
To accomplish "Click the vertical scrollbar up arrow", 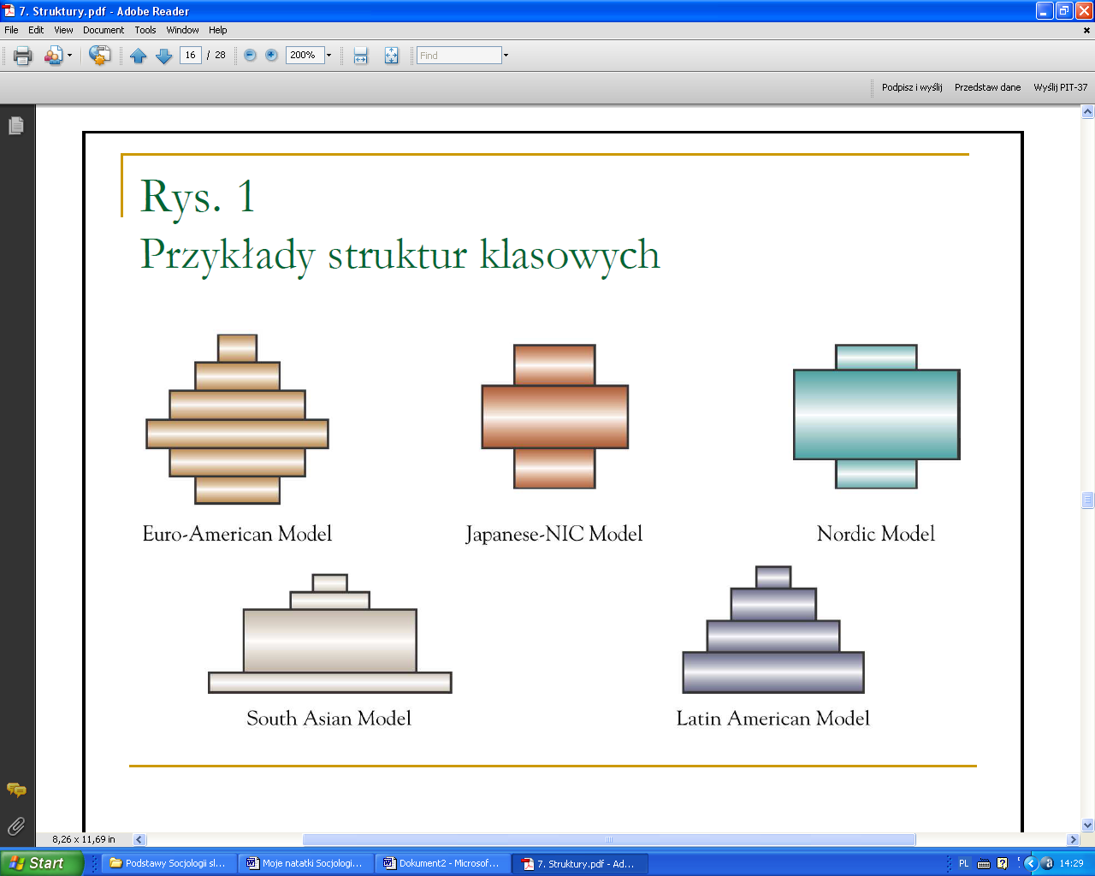I will [1088, 111].
